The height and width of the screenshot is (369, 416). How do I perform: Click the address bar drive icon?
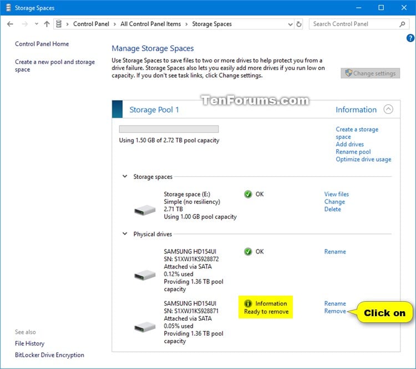pyautogui.click(x=59, y=24)
